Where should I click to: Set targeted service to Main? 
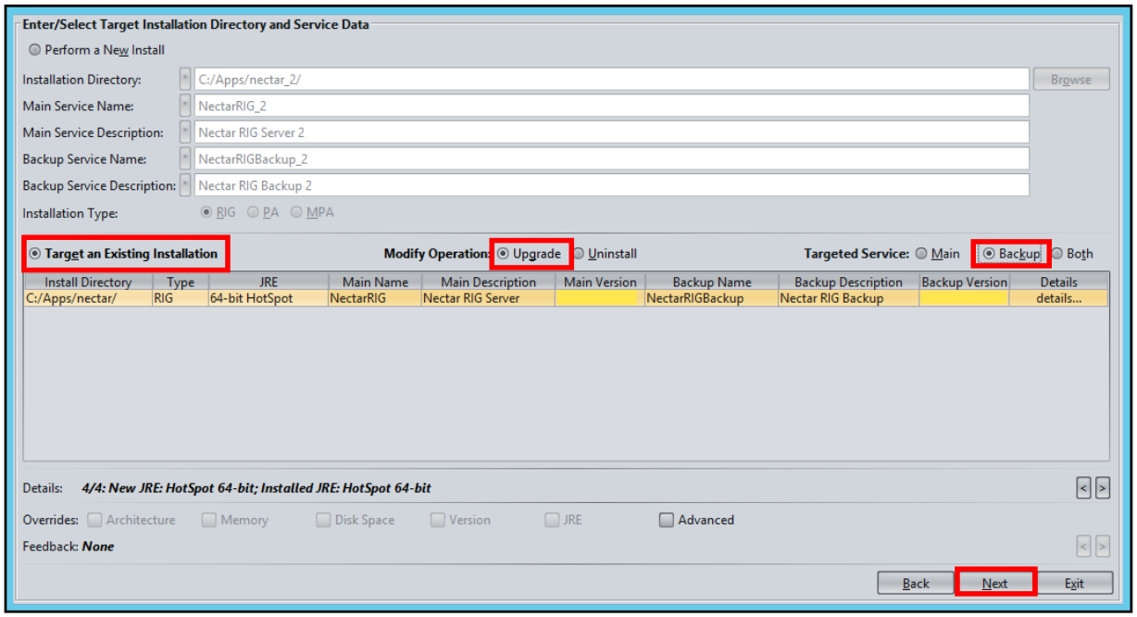pos(938,253)
